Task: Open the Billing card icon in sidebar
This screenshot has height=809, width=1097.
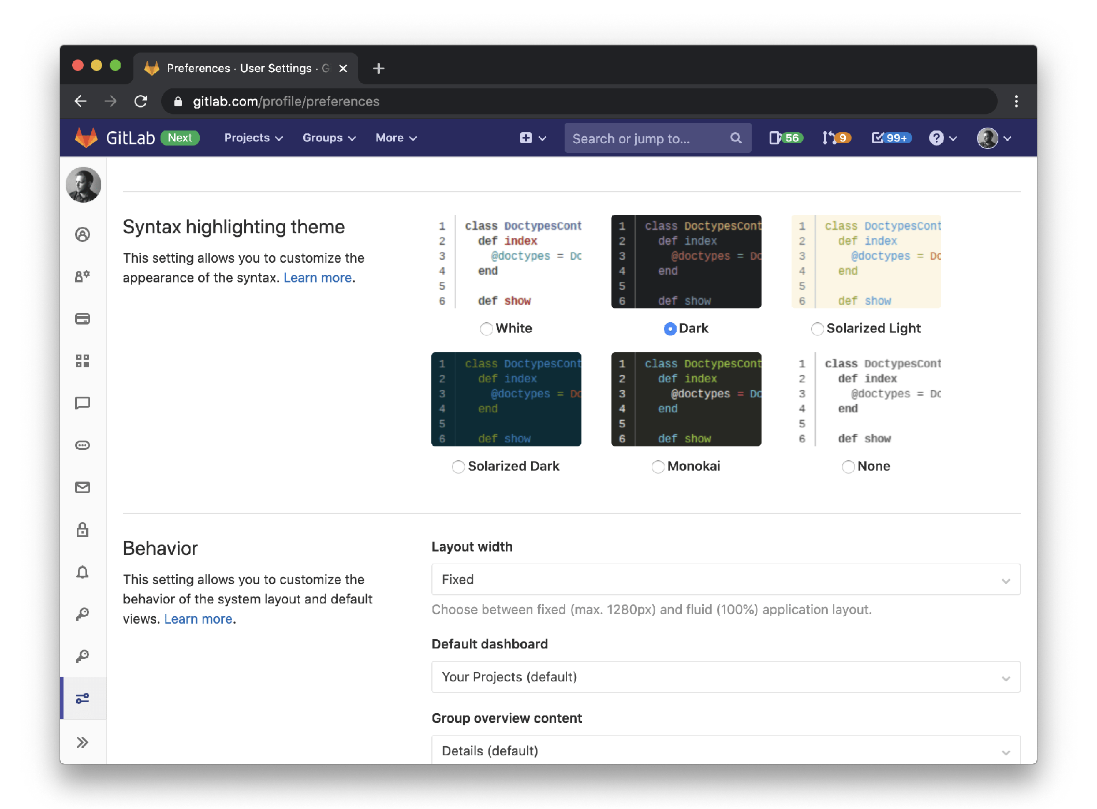Action: pos(83,319)
